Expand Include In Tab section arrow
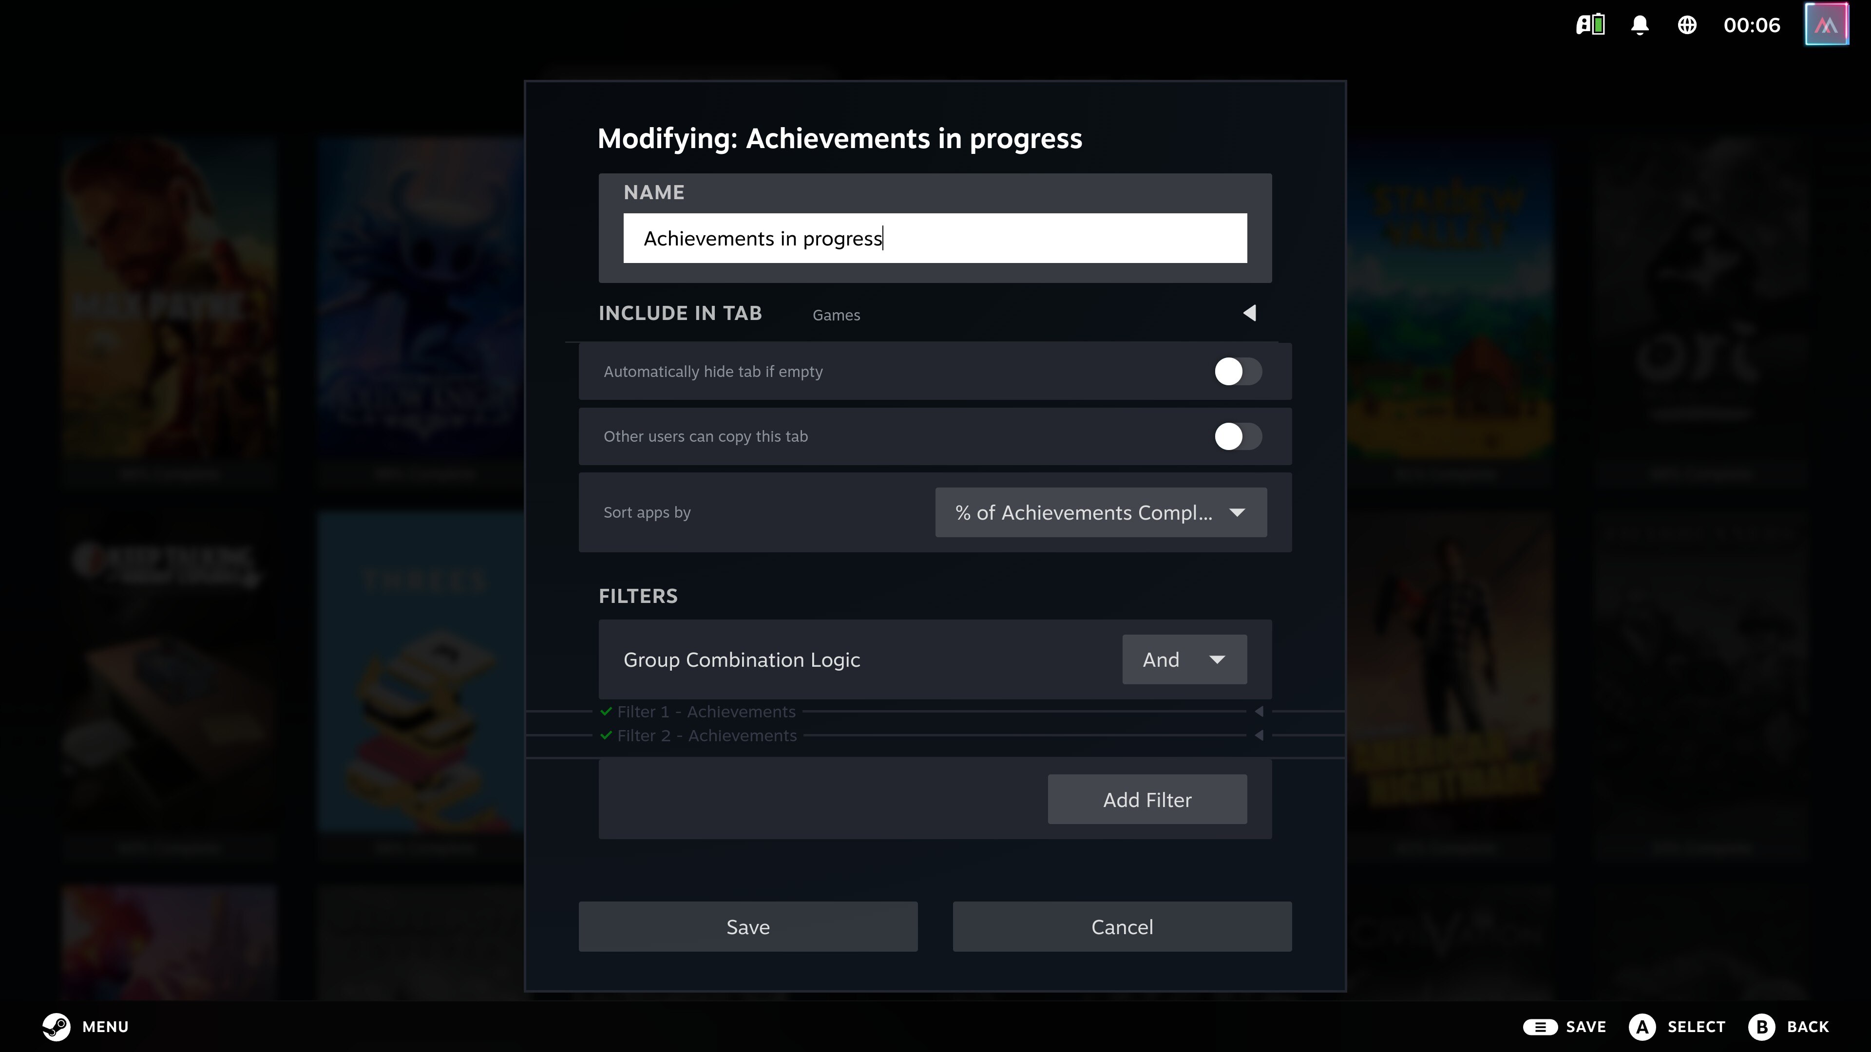Screen dimensions: 1871x1052 pos(1249,313)
